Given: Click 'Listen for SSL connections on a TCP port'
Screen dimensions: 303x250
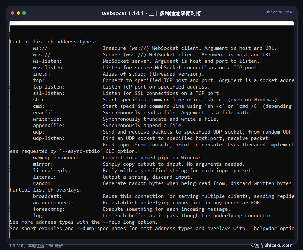Looking at the screenshot, I should point(161,93).
